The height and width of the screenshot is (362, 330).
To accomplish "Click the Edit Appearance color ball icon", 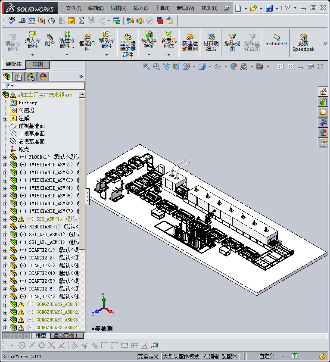I will coord(234,66).
